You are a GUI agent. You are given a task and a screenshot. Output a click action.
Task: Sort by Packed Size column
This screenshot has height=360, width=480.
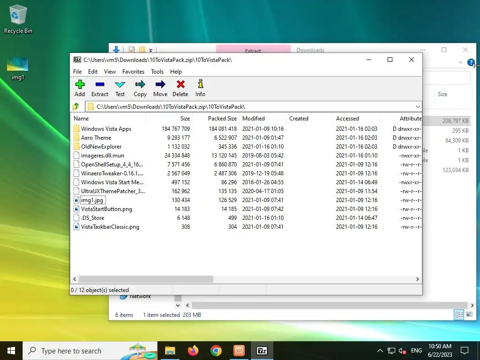point(216,119)
